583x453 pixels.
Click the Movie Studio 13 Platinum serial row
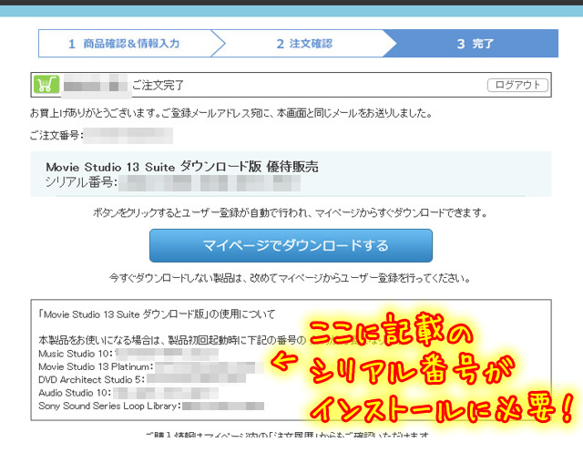(151, 366)
